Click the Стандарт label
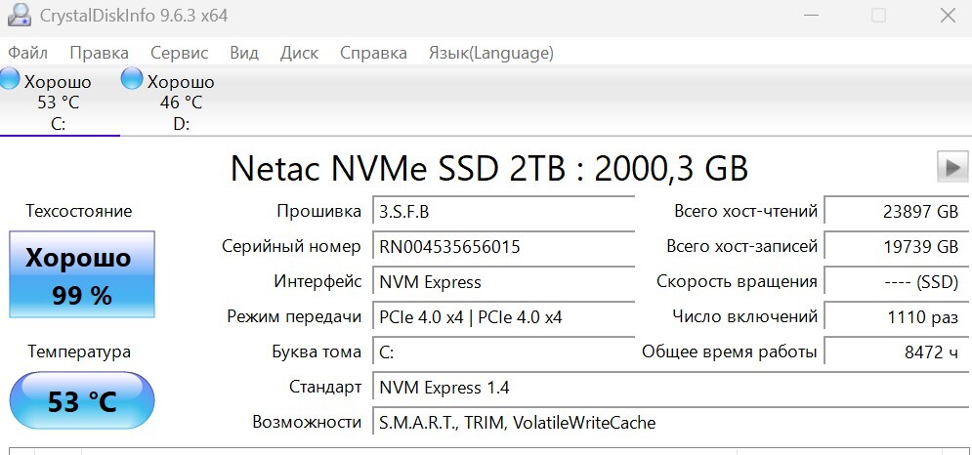The image size is (972, 455). pos(325,388)
